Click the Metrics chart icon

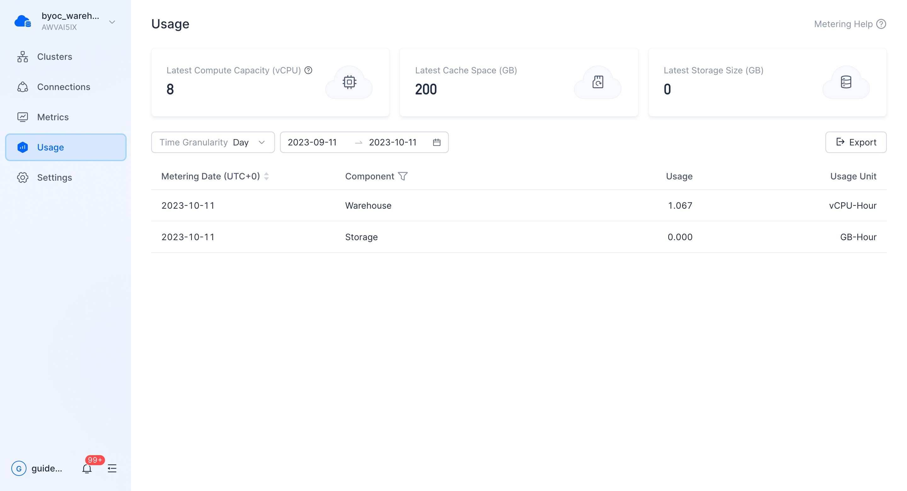pos(23,117)
